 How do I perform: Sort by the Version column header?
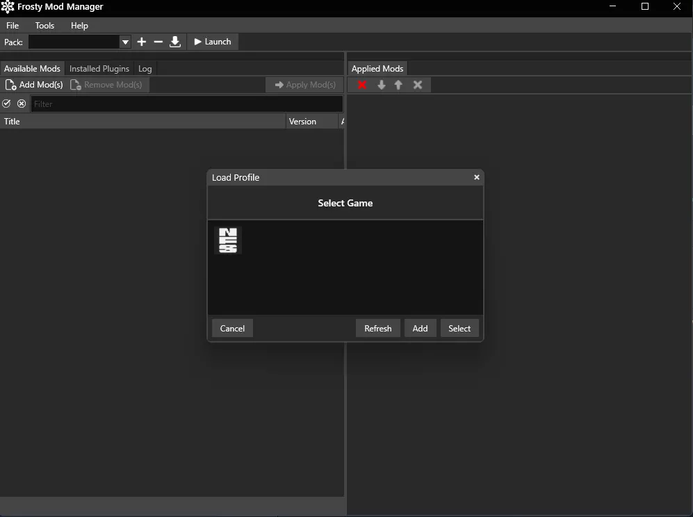click(x=312, y=122)
